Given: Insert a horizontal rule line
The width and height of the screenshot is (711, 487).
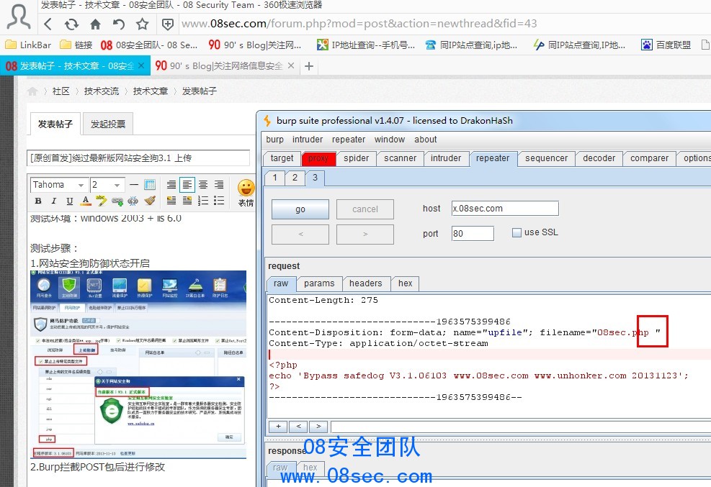Looking at the screenshot, I should 134,185.
